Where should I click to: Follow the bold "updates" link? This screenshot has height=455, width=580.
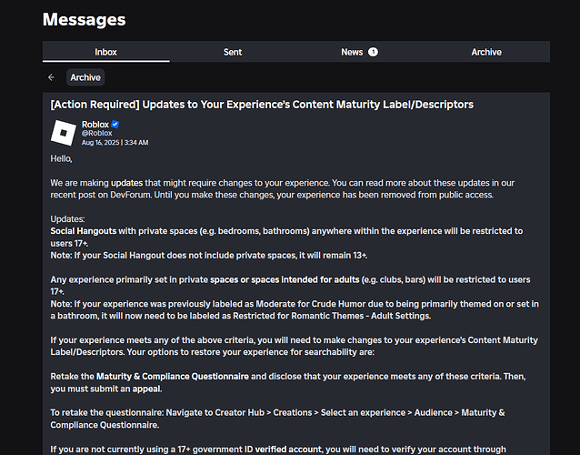(x=127, y=183)
